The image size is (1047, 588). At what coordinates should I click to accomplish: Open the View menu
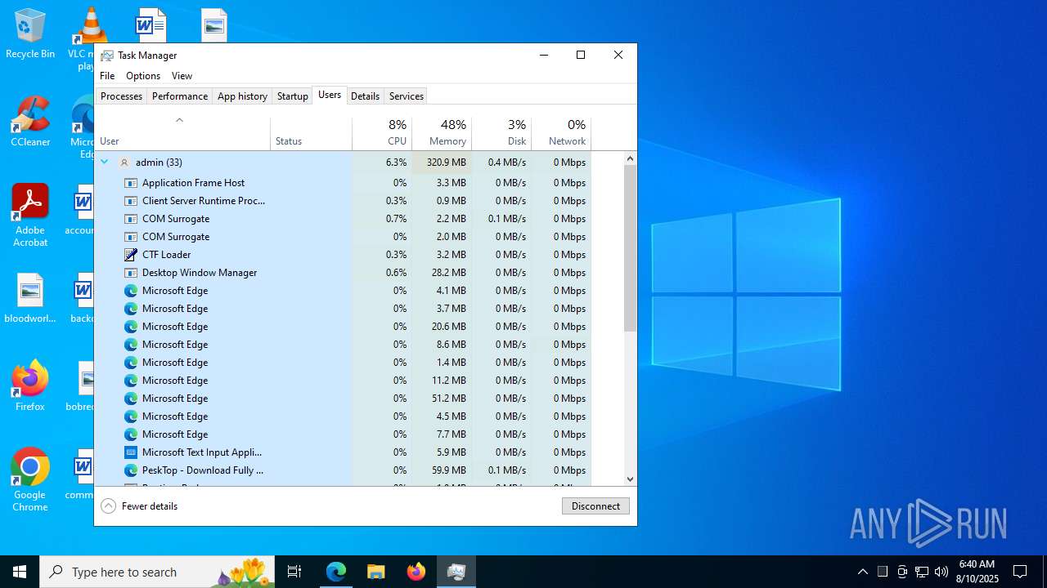(182, 76)
